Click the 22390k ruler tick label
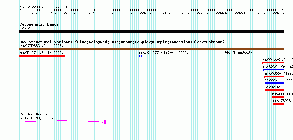 pos(126,13)
